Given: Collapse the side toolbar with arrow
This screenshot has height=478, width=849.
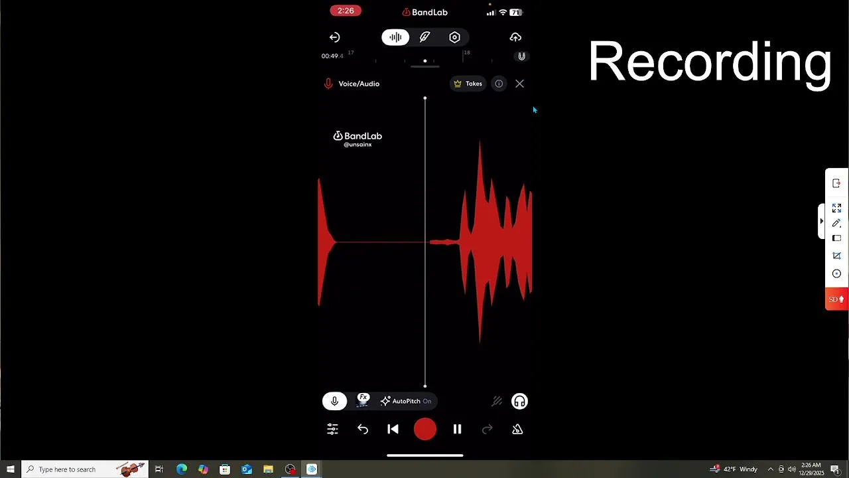Looking at the screenshot, I should [822, 221].
